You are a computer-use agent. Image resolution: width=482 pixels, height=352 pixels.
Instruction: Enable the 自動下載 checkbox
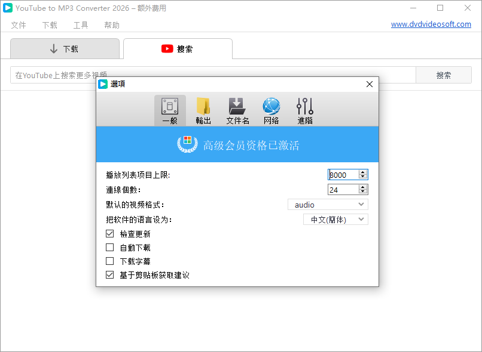(x=109, y=247)
